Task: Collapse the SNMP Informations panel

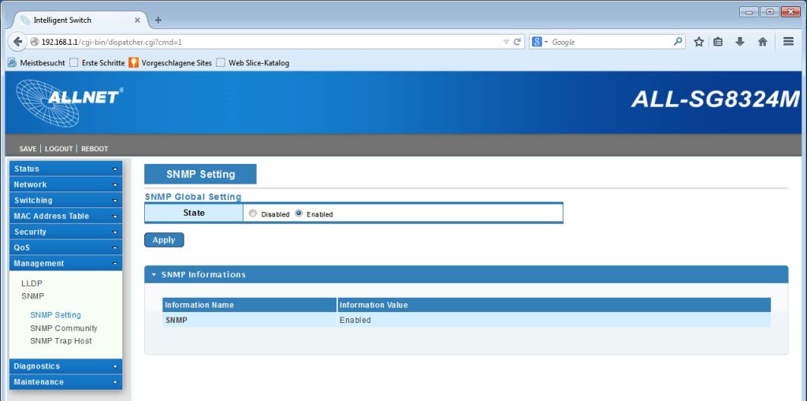Action: pos(154,275)
